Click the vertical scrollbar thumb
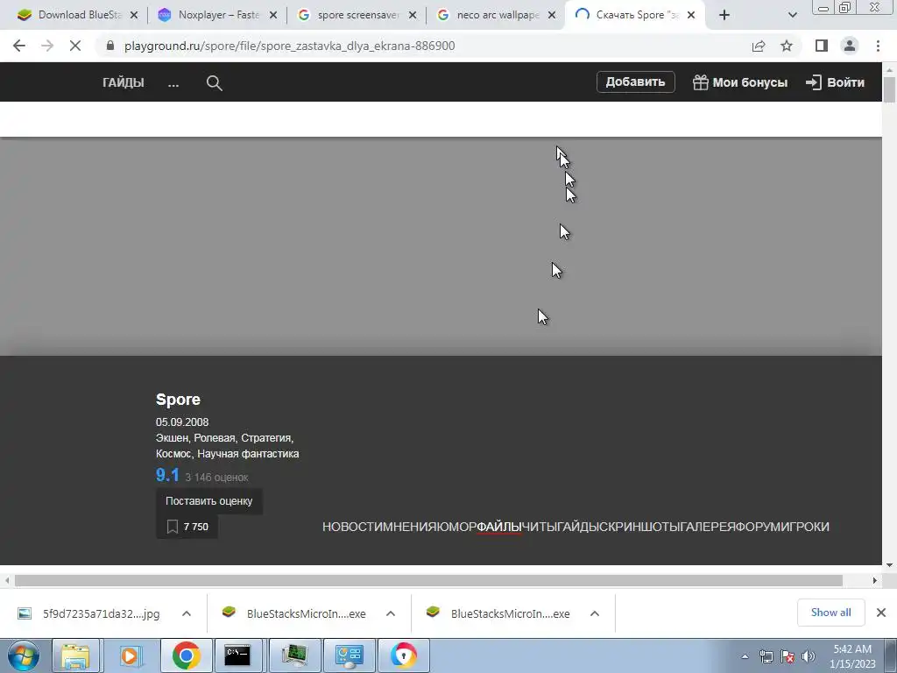The width and height of the screenshot is (897, 673). pos(889,89)
